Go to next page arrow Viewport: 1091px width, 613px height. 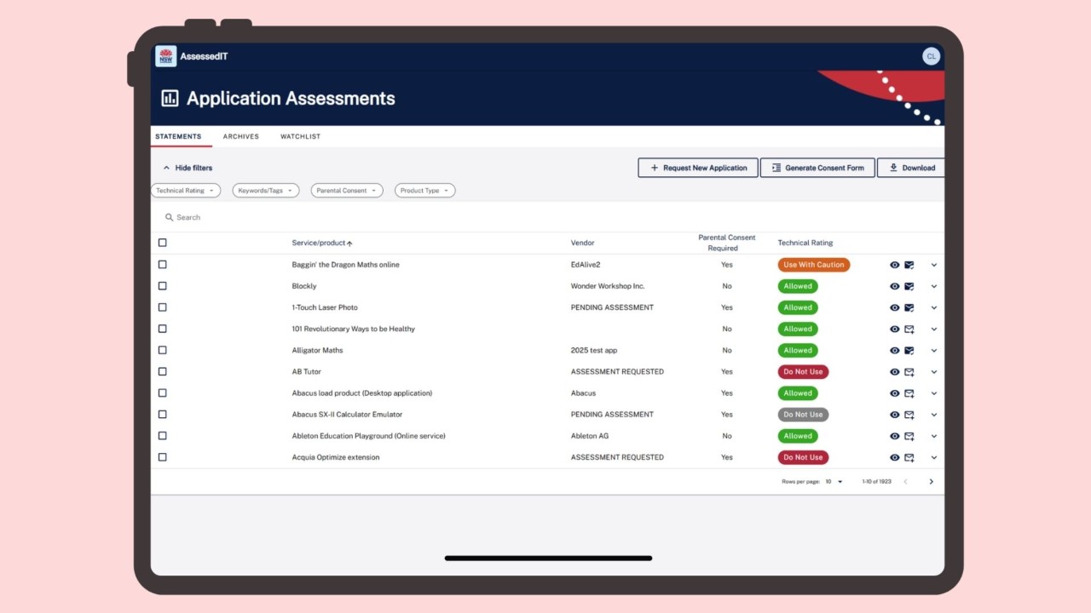click(x=931, y=482)
